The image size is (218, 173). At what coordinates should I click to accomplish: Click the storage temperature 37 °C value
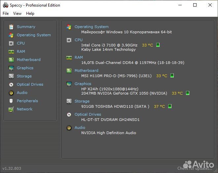coord(159,106)
